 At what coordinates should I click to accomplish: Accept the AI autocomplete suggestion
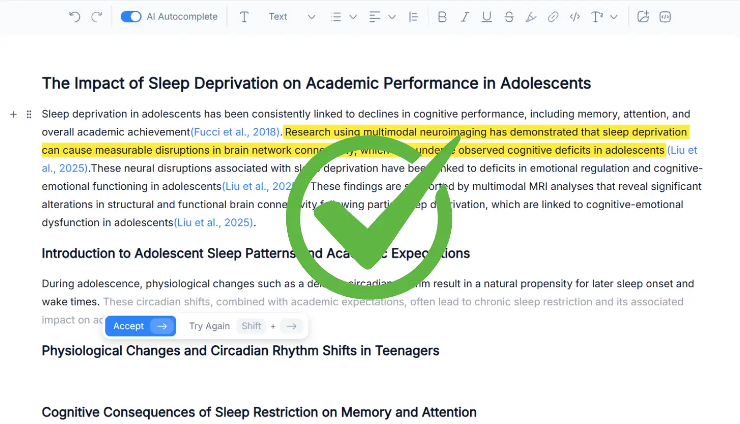140,326
